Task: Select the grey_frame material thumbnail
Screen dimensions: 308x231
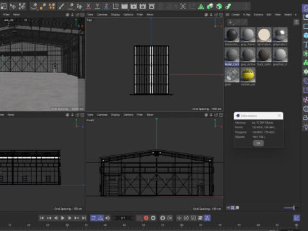Action: pyautogui.click(x=248, y=35)
